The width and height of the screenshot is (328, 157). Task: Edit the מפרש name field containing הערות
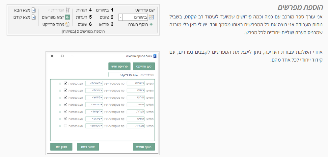pos(136,112)
